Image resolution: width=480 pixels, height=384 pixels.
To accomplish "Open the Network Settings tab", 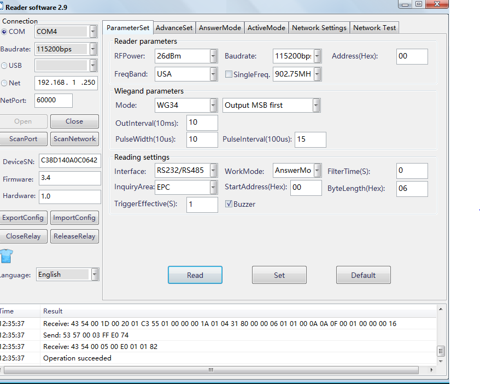I will pos(319,27).
